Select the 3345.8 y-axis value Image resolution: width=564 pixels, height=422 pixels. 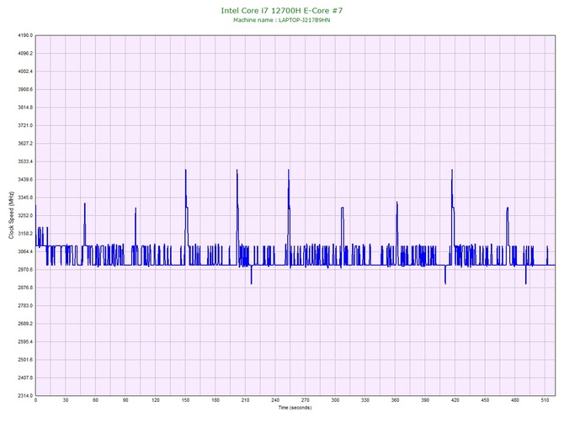coord(25,198)
